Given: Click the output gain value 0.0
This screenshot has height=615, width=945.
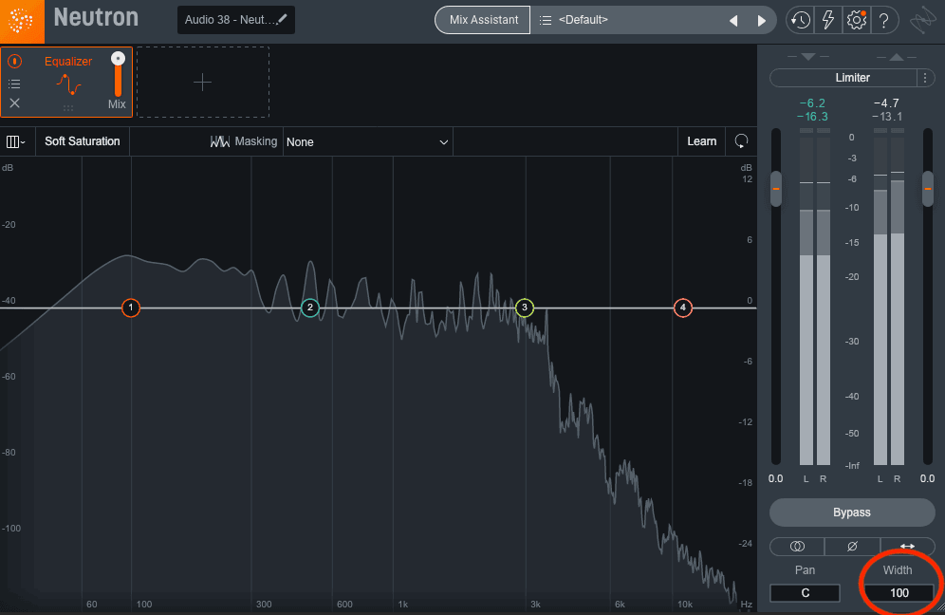Looking at the screenshot, I should pos(928,478).
